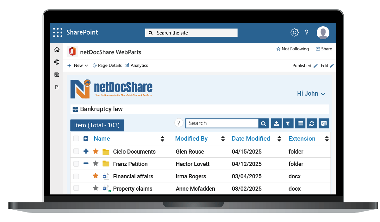
Task: Go to Home in the left sidebar
Action: point(57,49)
